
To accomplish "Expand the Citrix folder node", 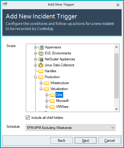I will click(47, 95).
